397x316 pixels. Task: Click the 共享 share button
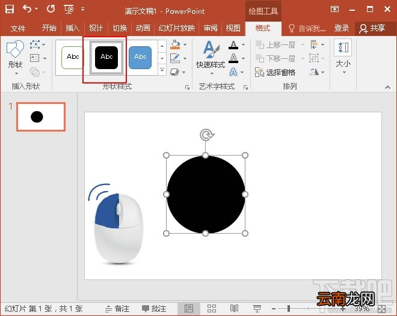[x=372, y=28]
